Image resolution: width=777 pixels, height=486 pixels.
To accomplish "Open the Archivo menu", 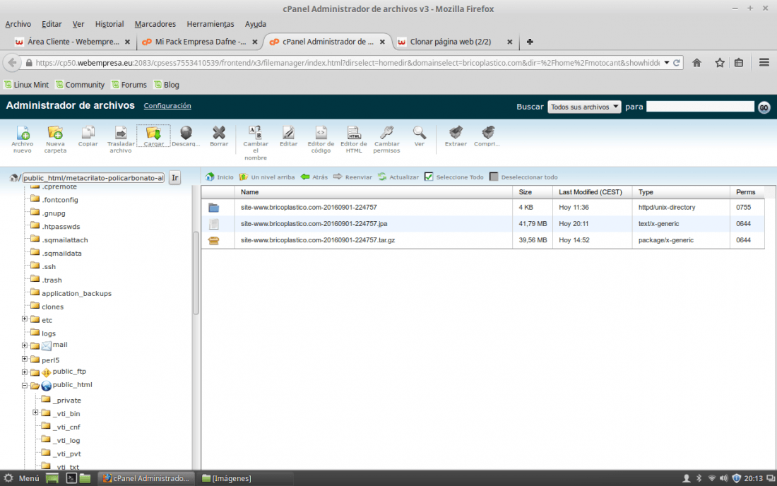I will tap(18, 24).
